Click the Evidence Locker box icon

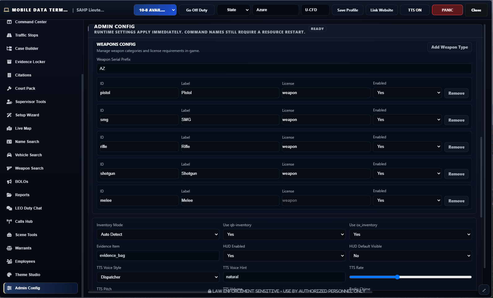pos(9,62)
